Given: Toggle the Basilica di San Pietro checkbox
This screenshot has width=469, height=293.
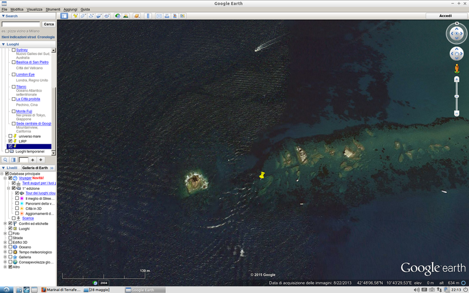Looking at the screenshot, I should click(13, 62).
